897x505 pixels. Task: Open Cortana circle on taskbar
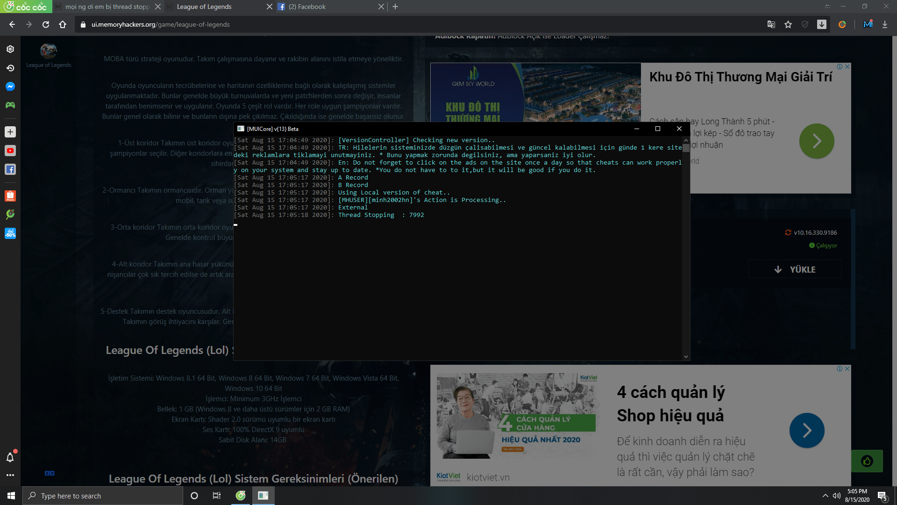194,496
